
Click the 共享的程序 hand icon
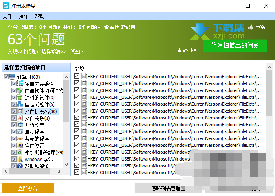click(20, 139)
